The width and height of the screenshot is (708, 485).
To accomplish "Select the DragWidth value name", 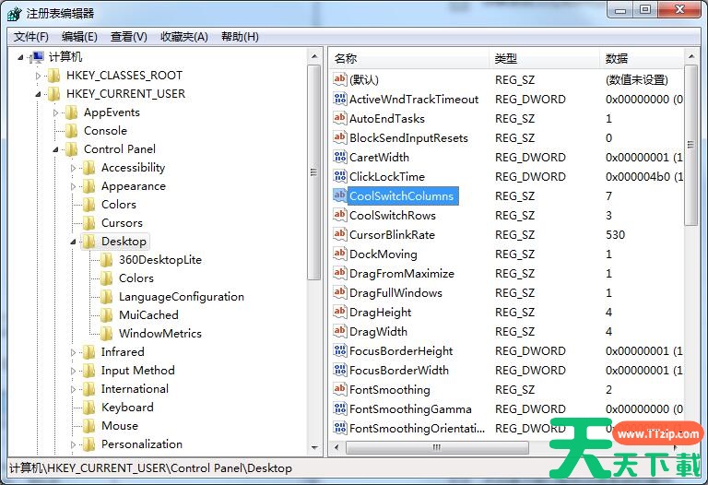I will coord(378,332).
